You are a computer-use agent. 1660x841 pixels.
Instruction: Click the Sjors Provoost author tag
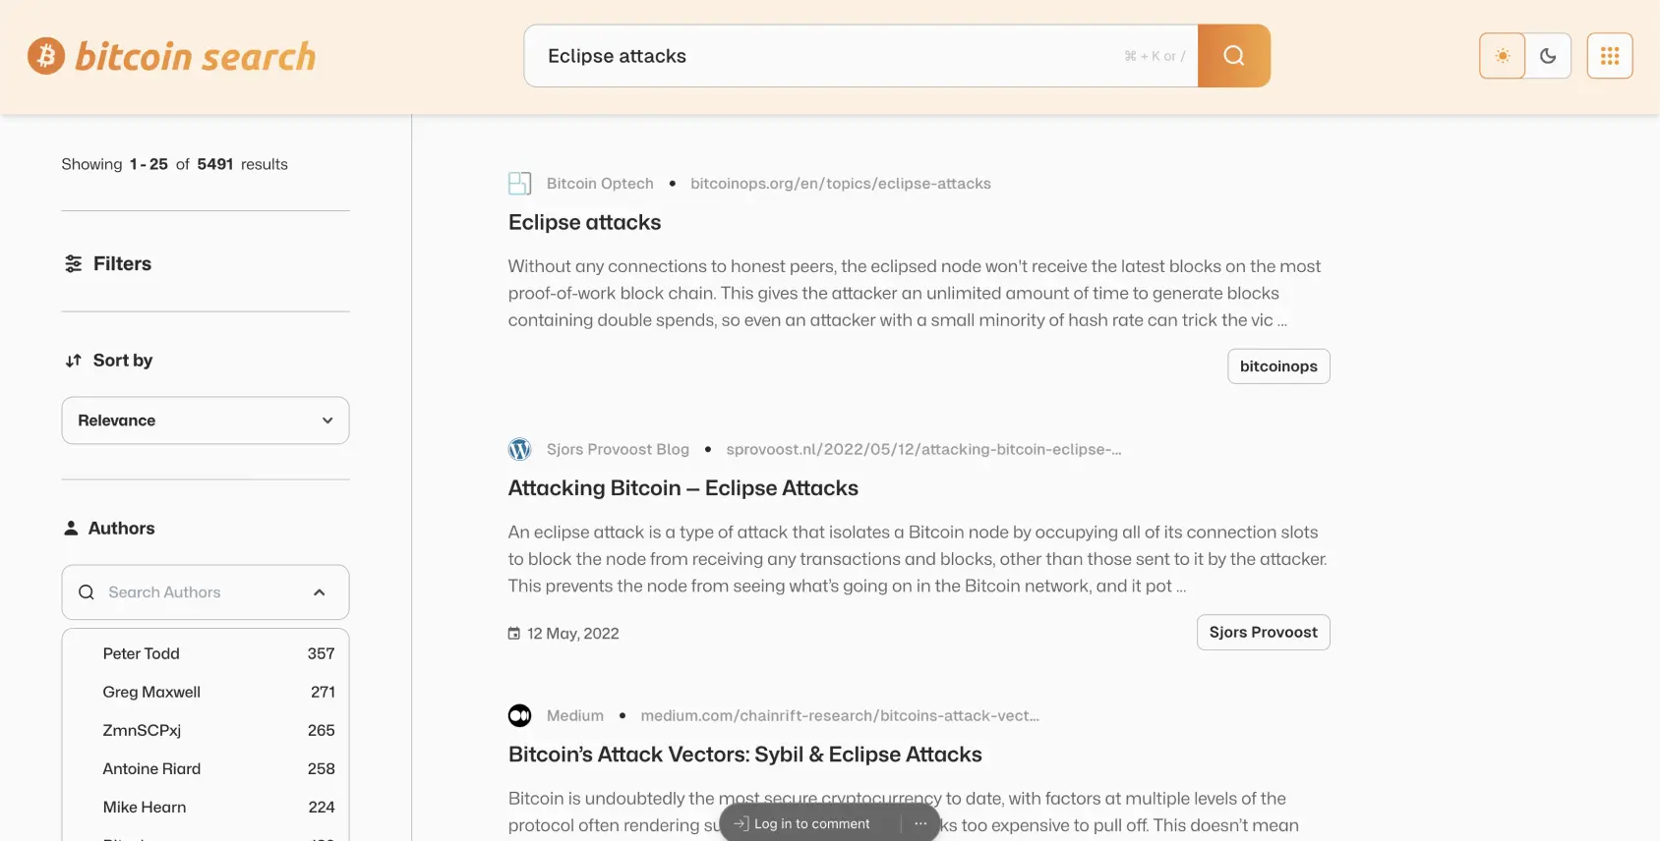(1263, 633)
